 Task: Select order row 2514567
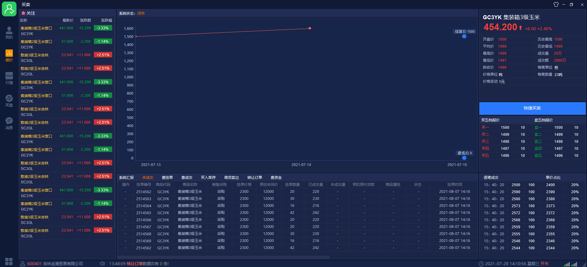coord(297,227)
